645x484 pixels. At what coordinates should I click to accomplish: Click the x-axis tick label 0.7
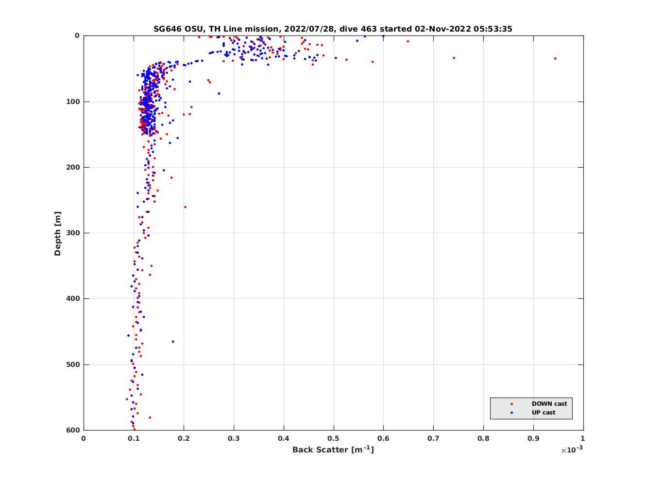click(433, 438)
